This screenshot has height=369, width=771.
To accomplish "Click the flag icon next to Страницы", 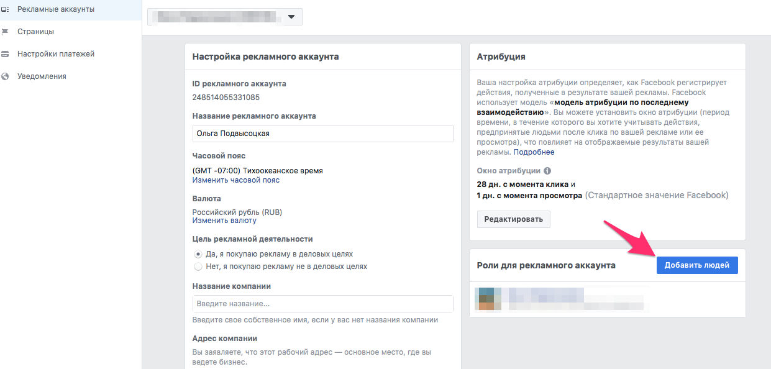I will click(x=5, y=32).
